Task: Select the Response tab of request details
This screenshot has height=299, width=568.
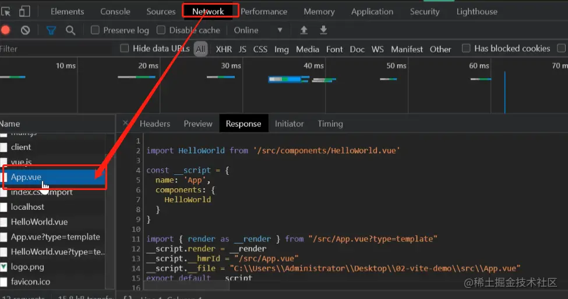Action: [244, 124]
